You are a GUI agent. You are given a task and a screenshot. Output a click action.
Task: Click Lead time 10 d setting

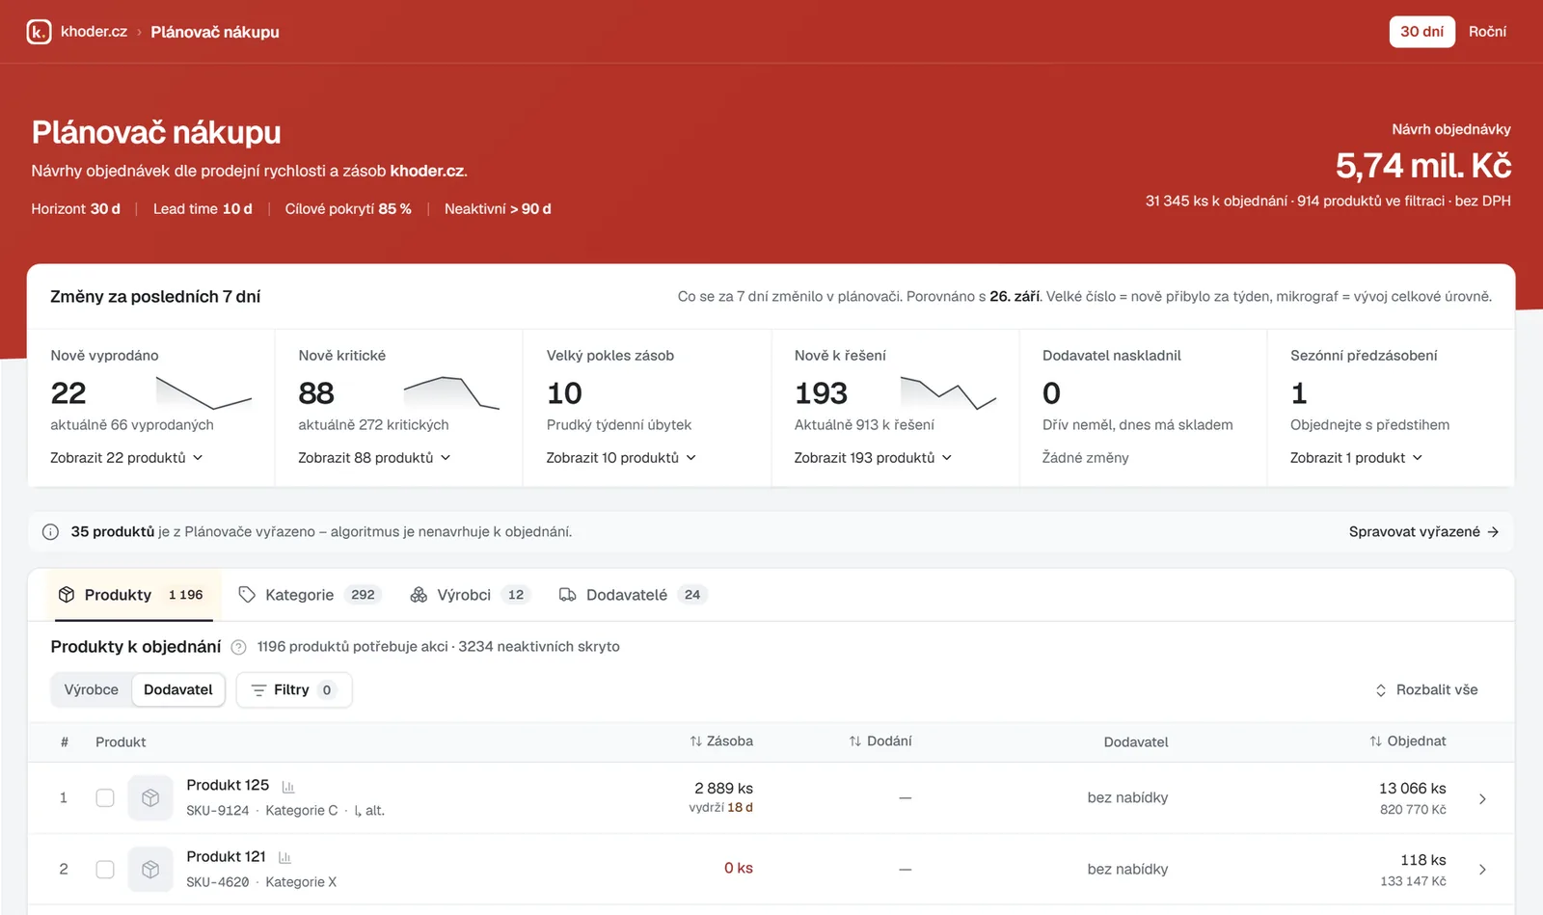click(x=203, y=209)
